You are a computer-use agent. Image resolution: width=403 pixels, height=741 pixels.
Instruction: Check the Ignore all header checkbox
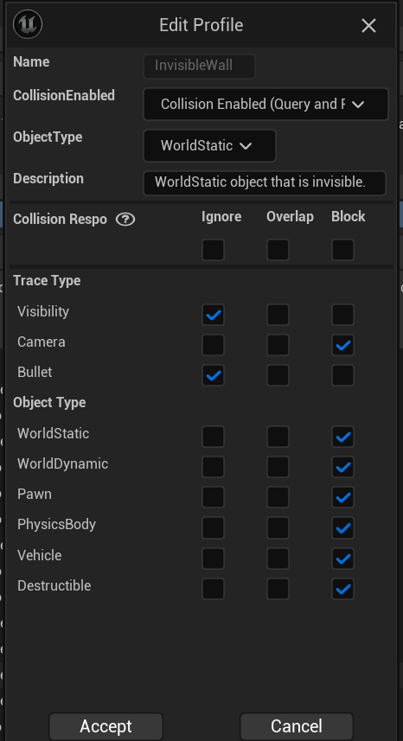pos(213,250)
